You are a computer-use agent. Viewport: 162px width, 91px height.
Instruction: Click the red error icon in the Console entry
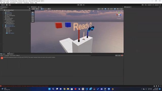pos(2,58)
